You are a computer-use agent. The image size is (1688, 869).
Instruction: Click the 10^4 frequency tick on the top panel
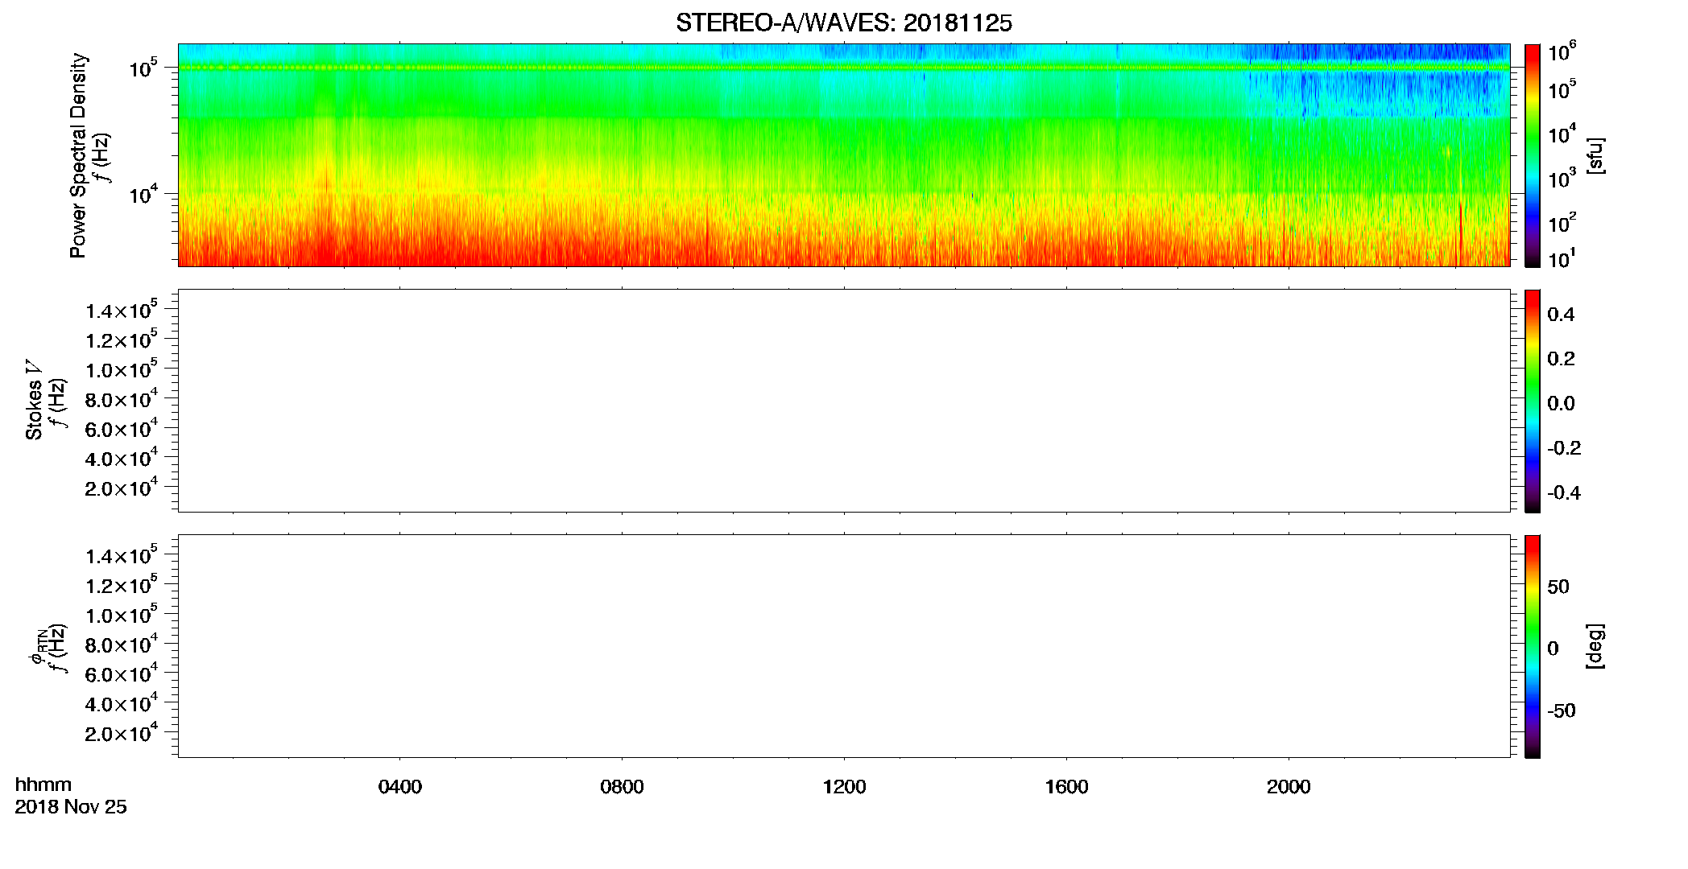(143, 194)
